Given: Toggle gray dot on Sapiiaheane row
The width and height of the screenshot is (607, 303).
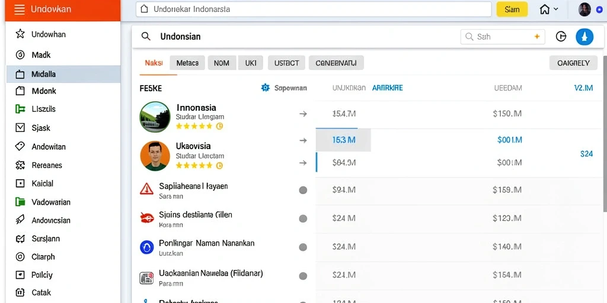Looking at the screenshot, I should click(303, 190).
